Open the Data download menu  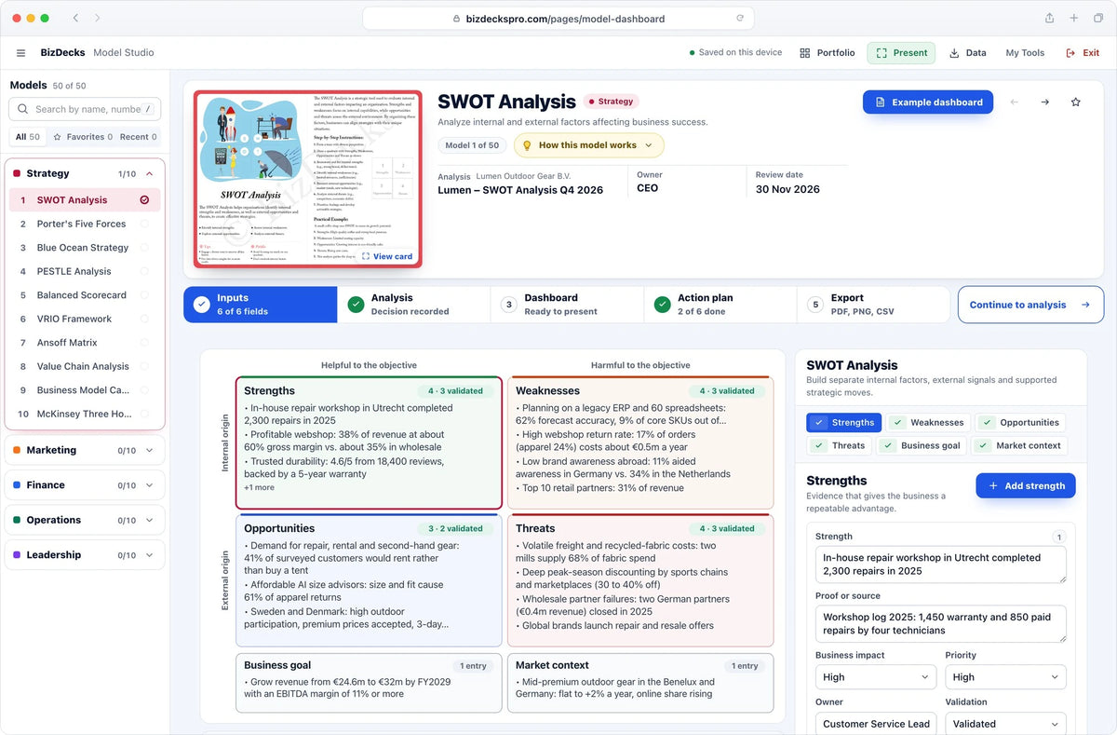point(968,53)
